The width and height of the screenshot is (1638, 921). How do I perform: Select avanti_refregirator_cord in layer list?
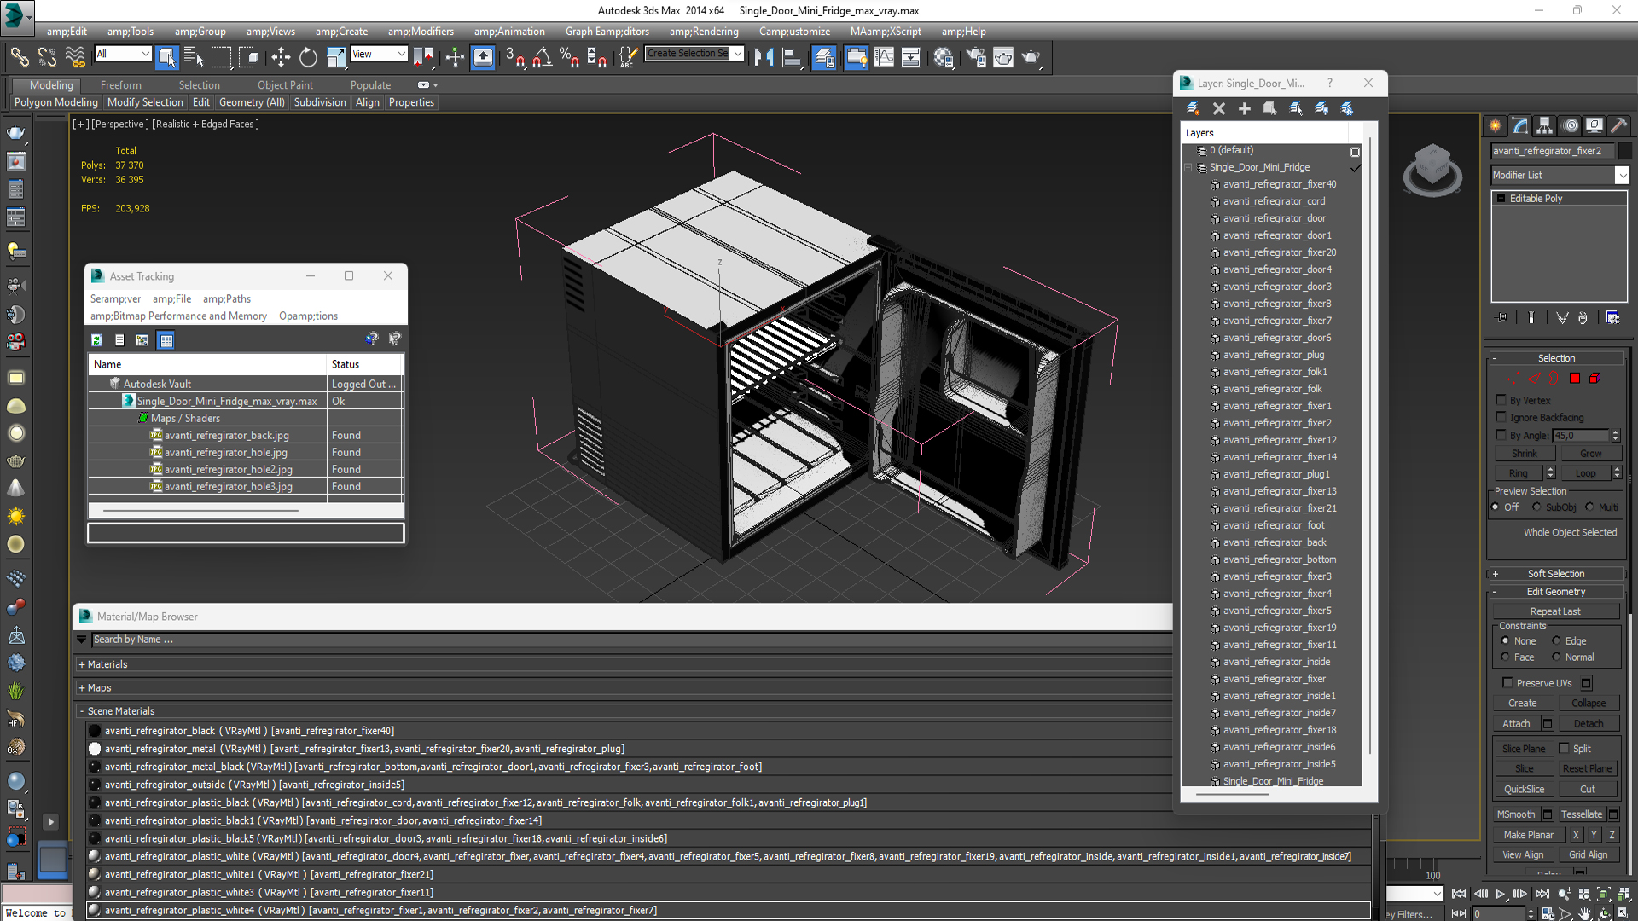point(1274,202)
